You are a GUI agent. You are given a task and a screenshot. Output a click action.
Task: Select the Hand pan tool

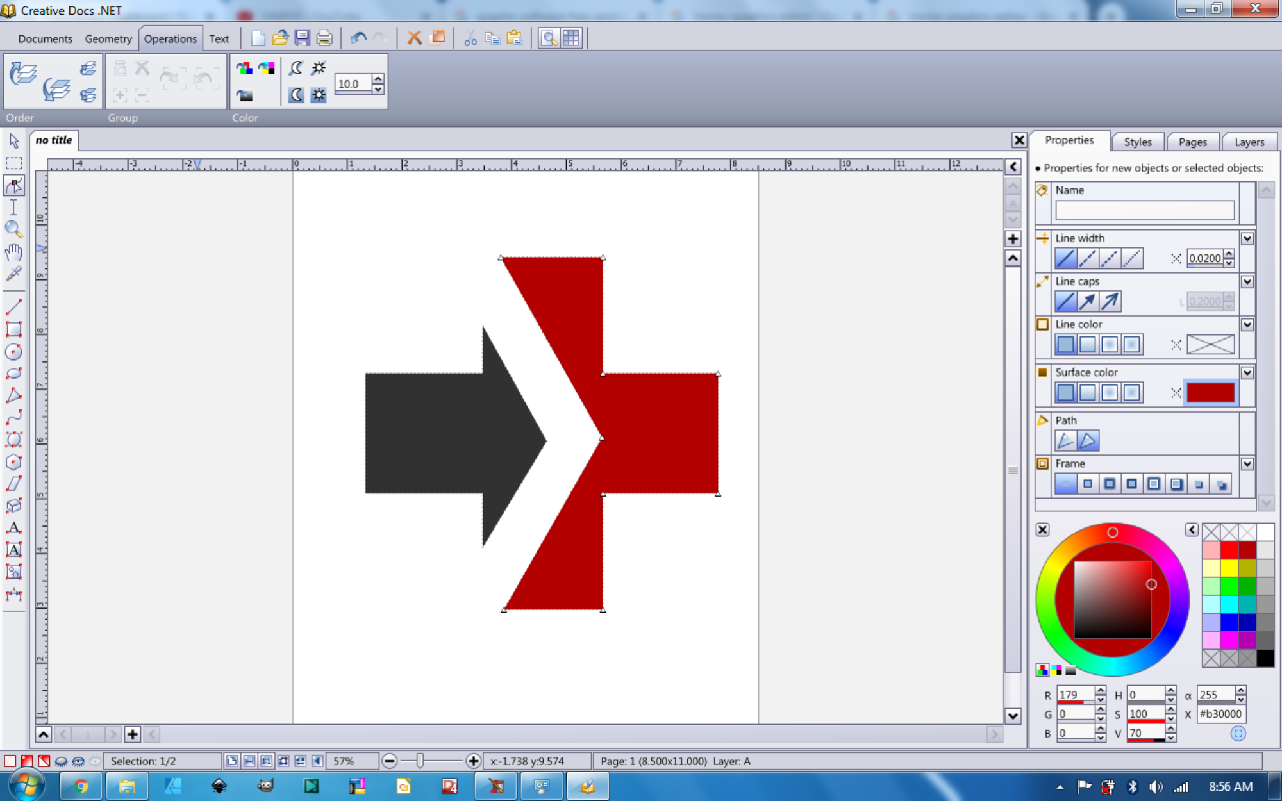[13, 252]
